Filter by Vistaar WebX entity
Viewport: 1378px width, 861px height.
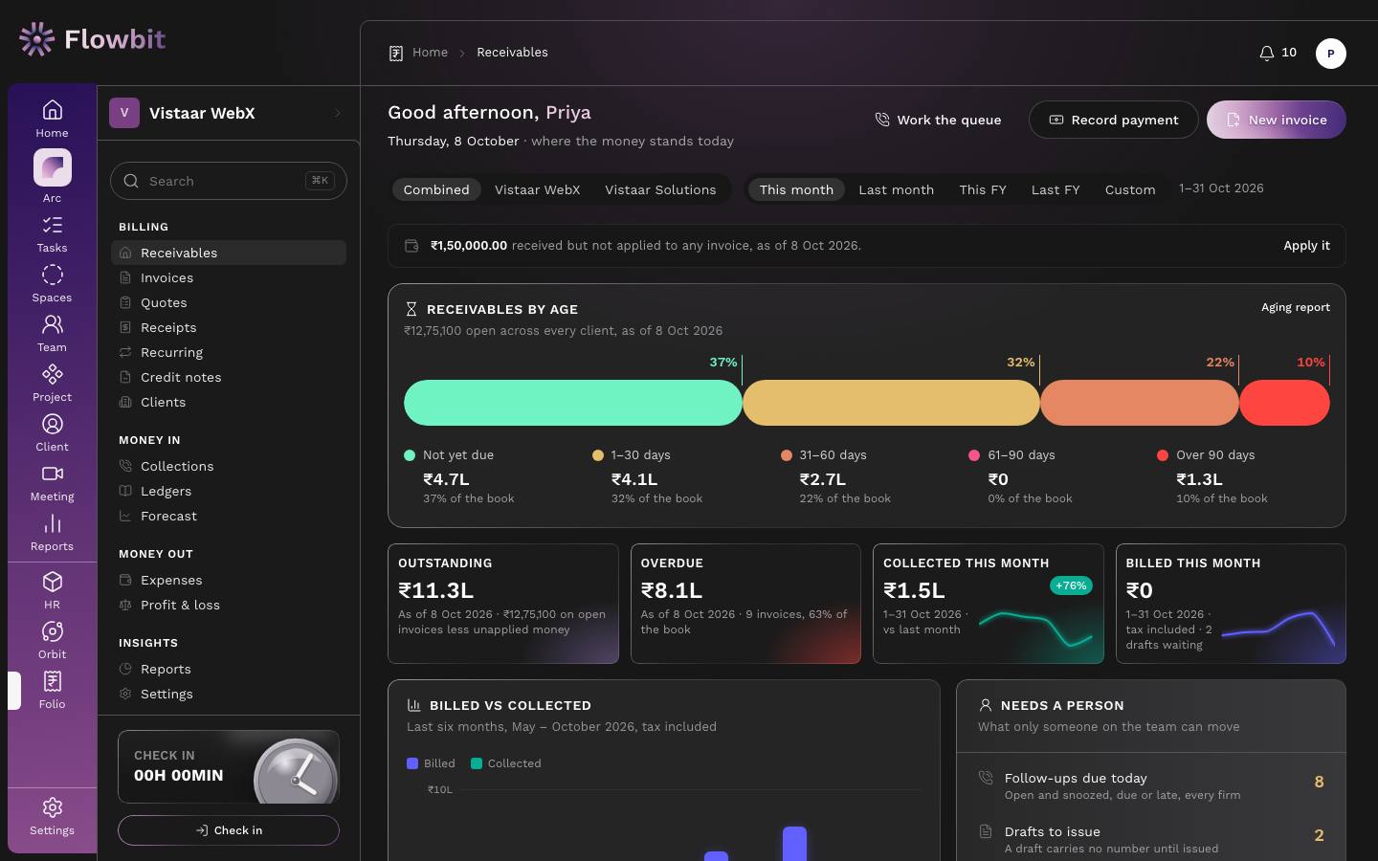point(538,189)
